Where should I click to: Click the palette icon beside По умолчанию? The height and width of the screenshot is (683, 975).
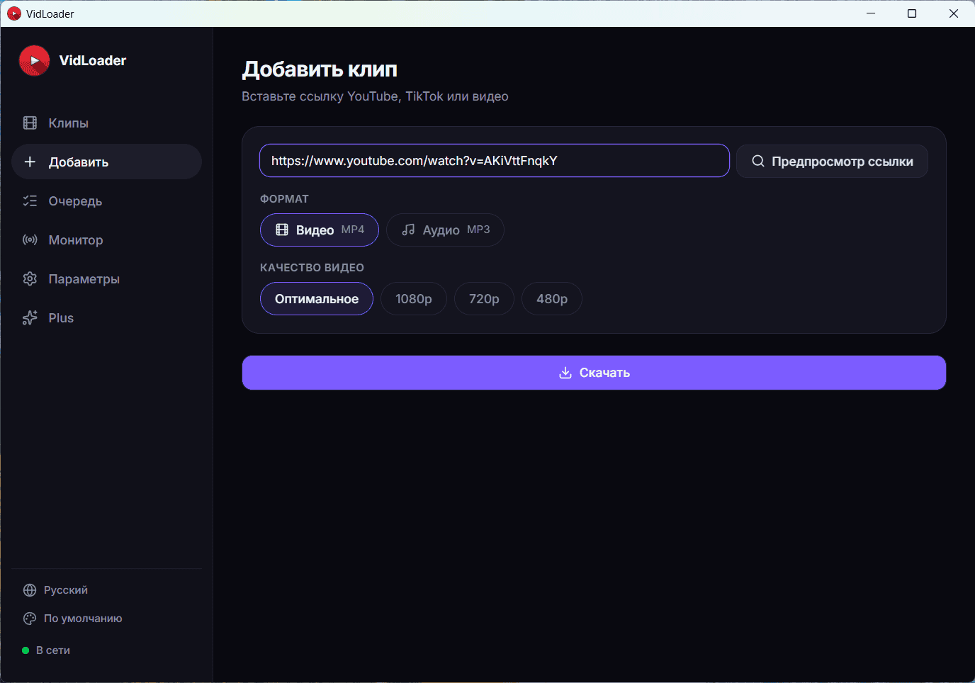tap(30, 619)
